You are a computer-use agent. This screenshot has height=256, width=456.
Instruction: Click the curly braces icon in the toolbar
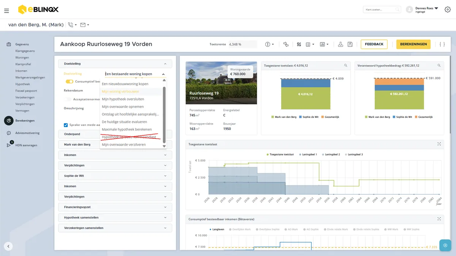pos(442,44)
